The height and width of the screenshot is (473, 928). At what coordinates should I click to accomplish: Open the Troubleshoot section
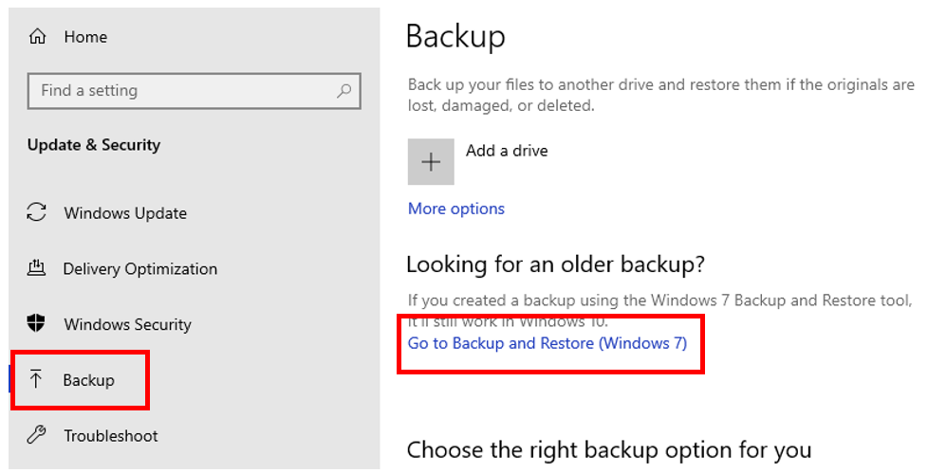click(111, 436)
